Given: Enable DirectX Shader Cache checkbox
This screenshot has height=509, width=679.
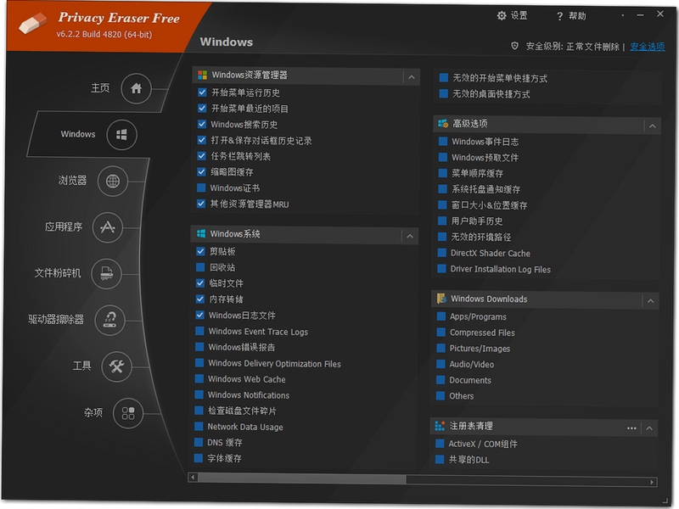Looking at the screenshot, I should coord(442,253).
